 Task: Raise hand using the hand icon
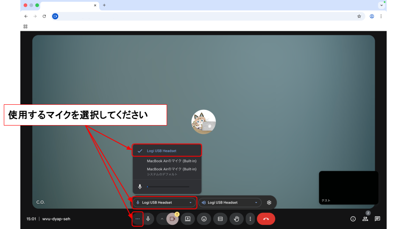[237, 219]
